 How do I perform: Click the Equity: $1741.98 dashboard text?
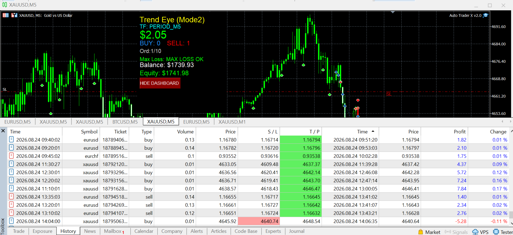click(164, 73)
